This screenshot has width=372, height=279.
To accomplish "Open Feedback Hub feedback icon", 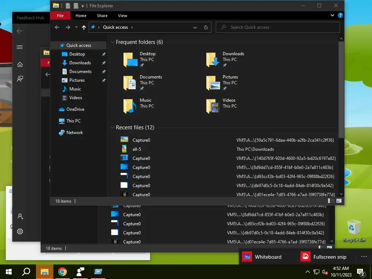I will pos(20,79).
